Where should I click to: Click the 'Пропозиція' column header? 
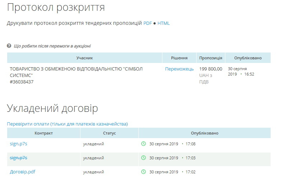click(x=211, y=58)
